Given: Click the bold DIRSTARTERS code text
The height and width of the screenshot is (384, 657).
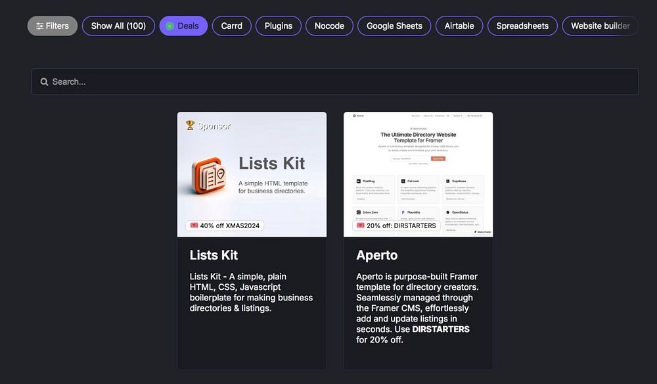Looking at the screenshot, I should tap(441, 329).
